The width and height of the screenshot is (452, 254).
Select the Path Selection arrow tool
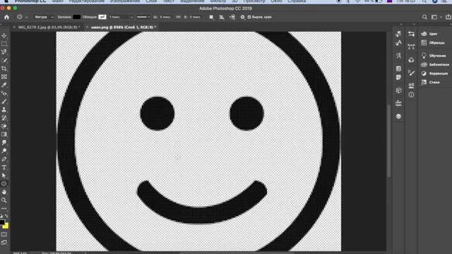(x=4, y=176)
